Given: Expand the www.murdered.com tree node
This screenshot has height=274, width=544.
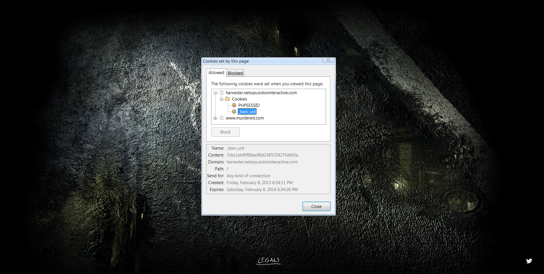Looking at the screenshot, I should point(215,118).
